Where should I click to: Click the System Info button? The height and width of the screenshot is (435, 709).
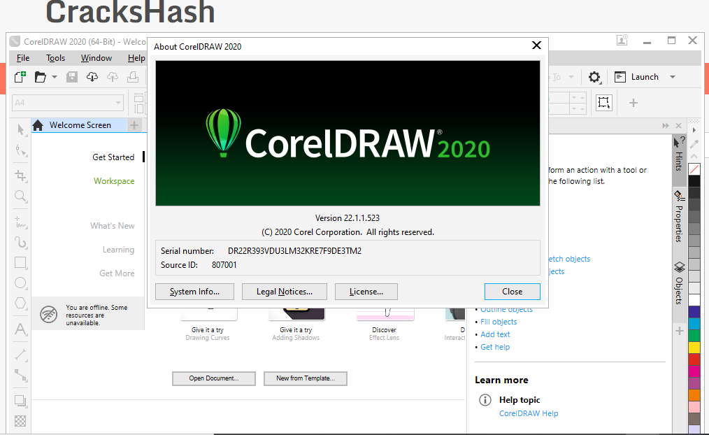[x=194, y=292]
